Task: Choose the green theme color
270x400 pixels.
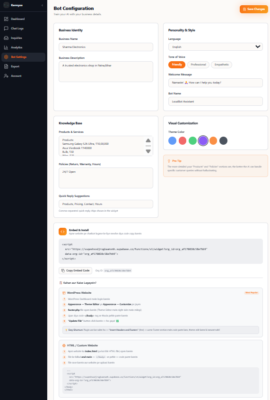Action: tap(193, 140)
